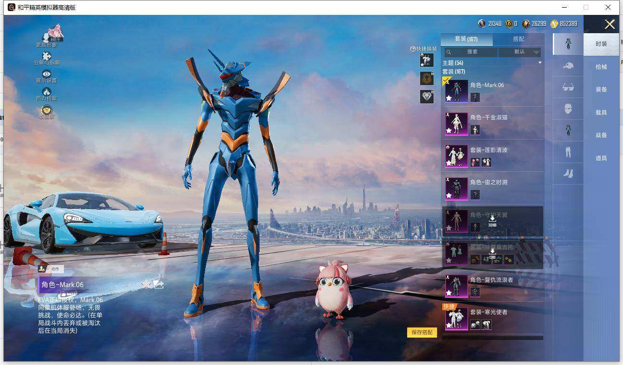Click the first item icon under 套装-寒光使者

click(x=475, y=325)
